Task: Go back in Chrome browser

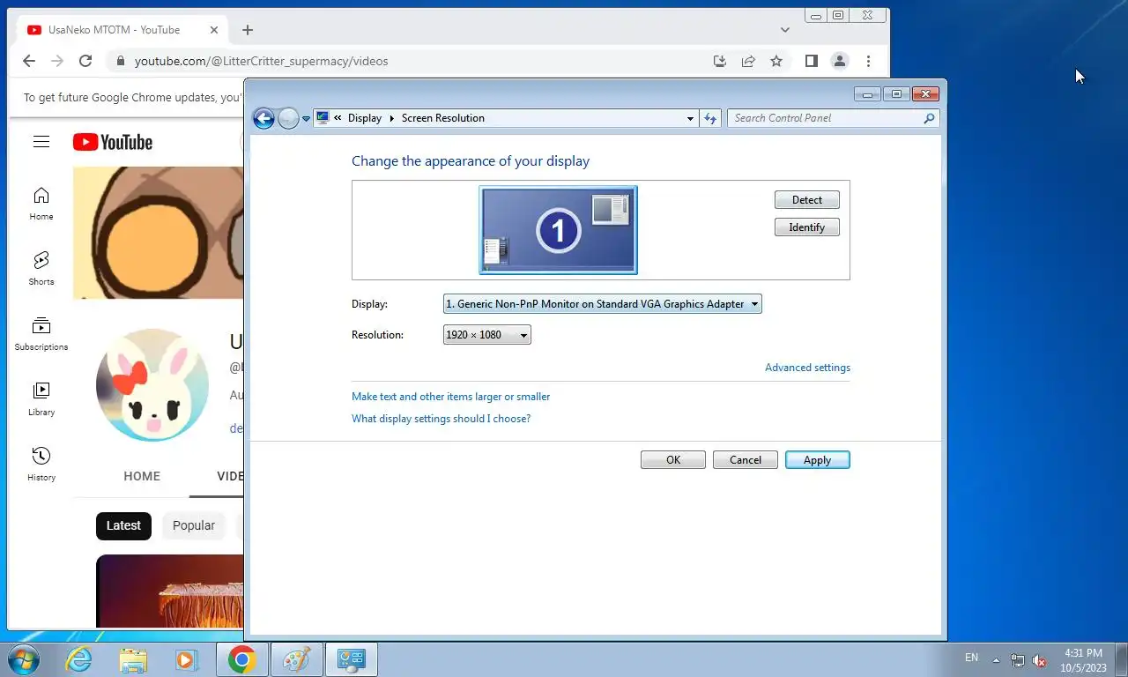Action: coord(29,61)
